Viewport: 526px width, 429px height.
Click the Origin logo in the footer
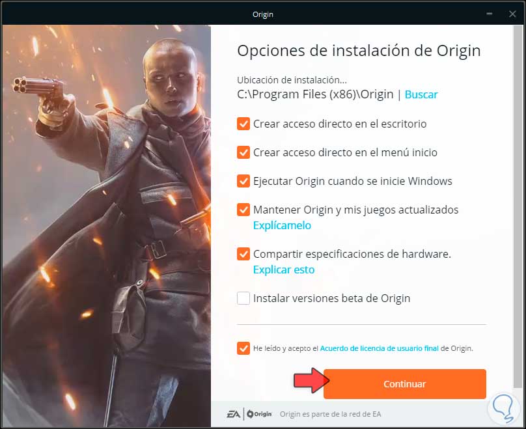coord(259,414)
